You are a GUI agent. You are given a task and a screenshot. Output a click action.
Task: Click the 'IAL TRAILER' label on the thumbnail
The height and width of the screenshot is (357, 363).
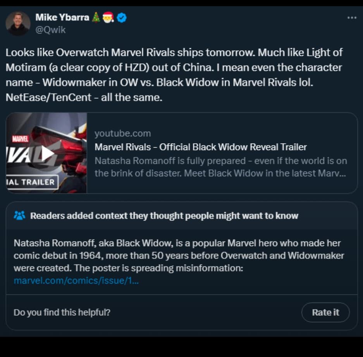coord(32,182)
